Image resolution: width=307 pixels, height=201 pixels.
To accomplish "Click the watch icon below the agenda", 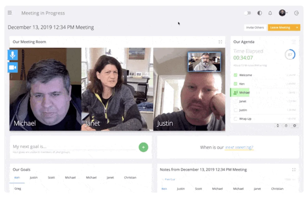I will coord(278,126).
